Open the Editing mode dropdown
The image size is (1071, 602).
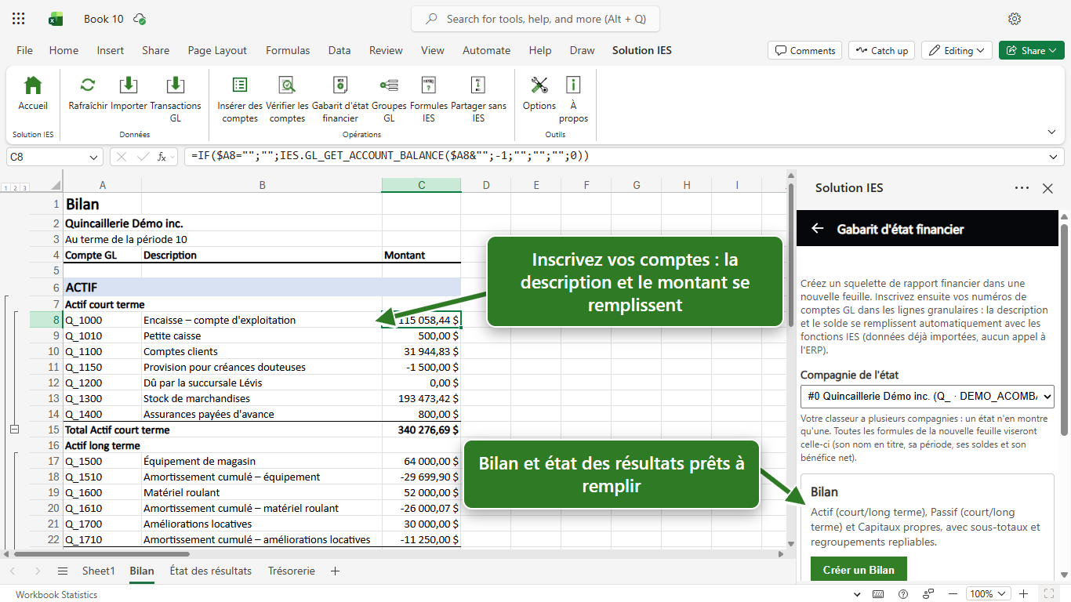click(957, 50)
